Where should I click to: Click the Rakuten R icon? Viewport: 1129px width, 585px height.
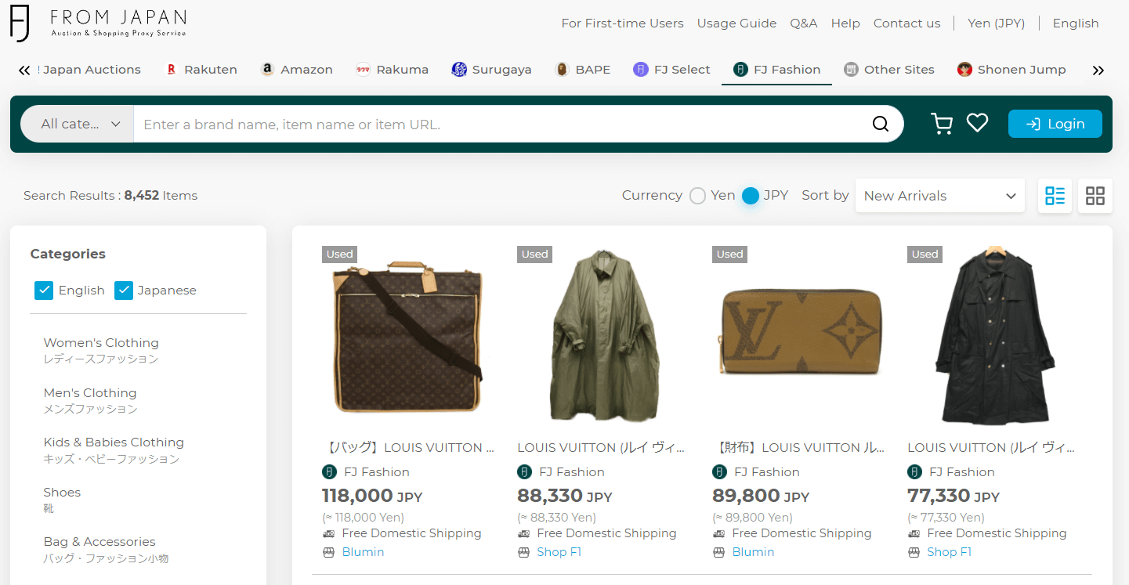[x=171, y=70]
